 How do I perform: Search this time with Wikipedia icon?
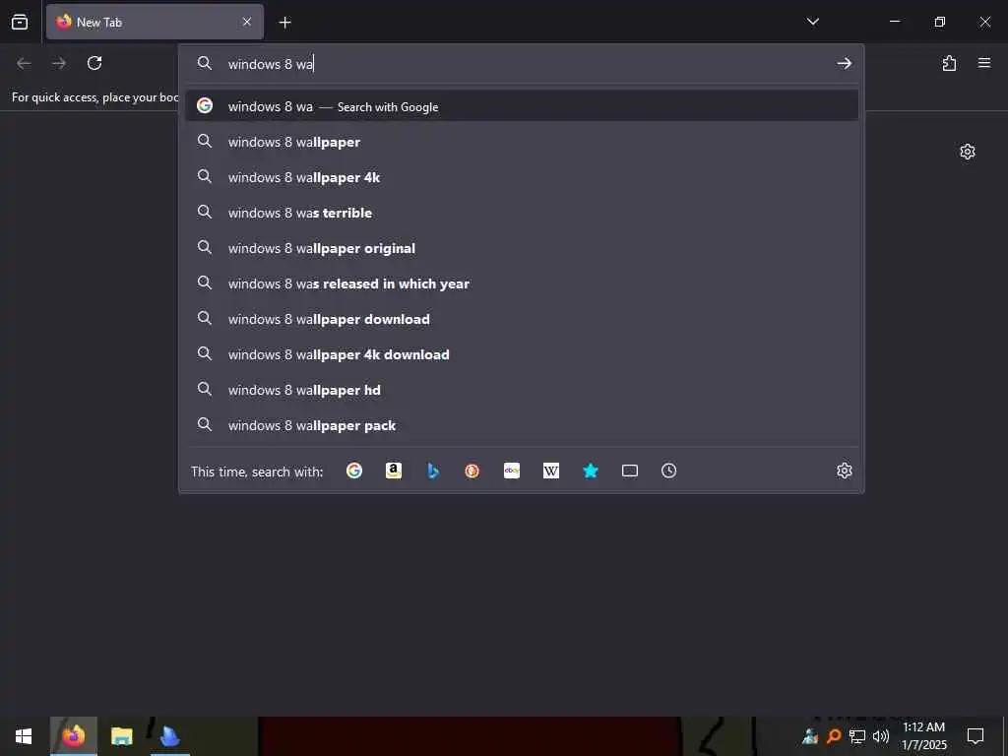point(551,471)
